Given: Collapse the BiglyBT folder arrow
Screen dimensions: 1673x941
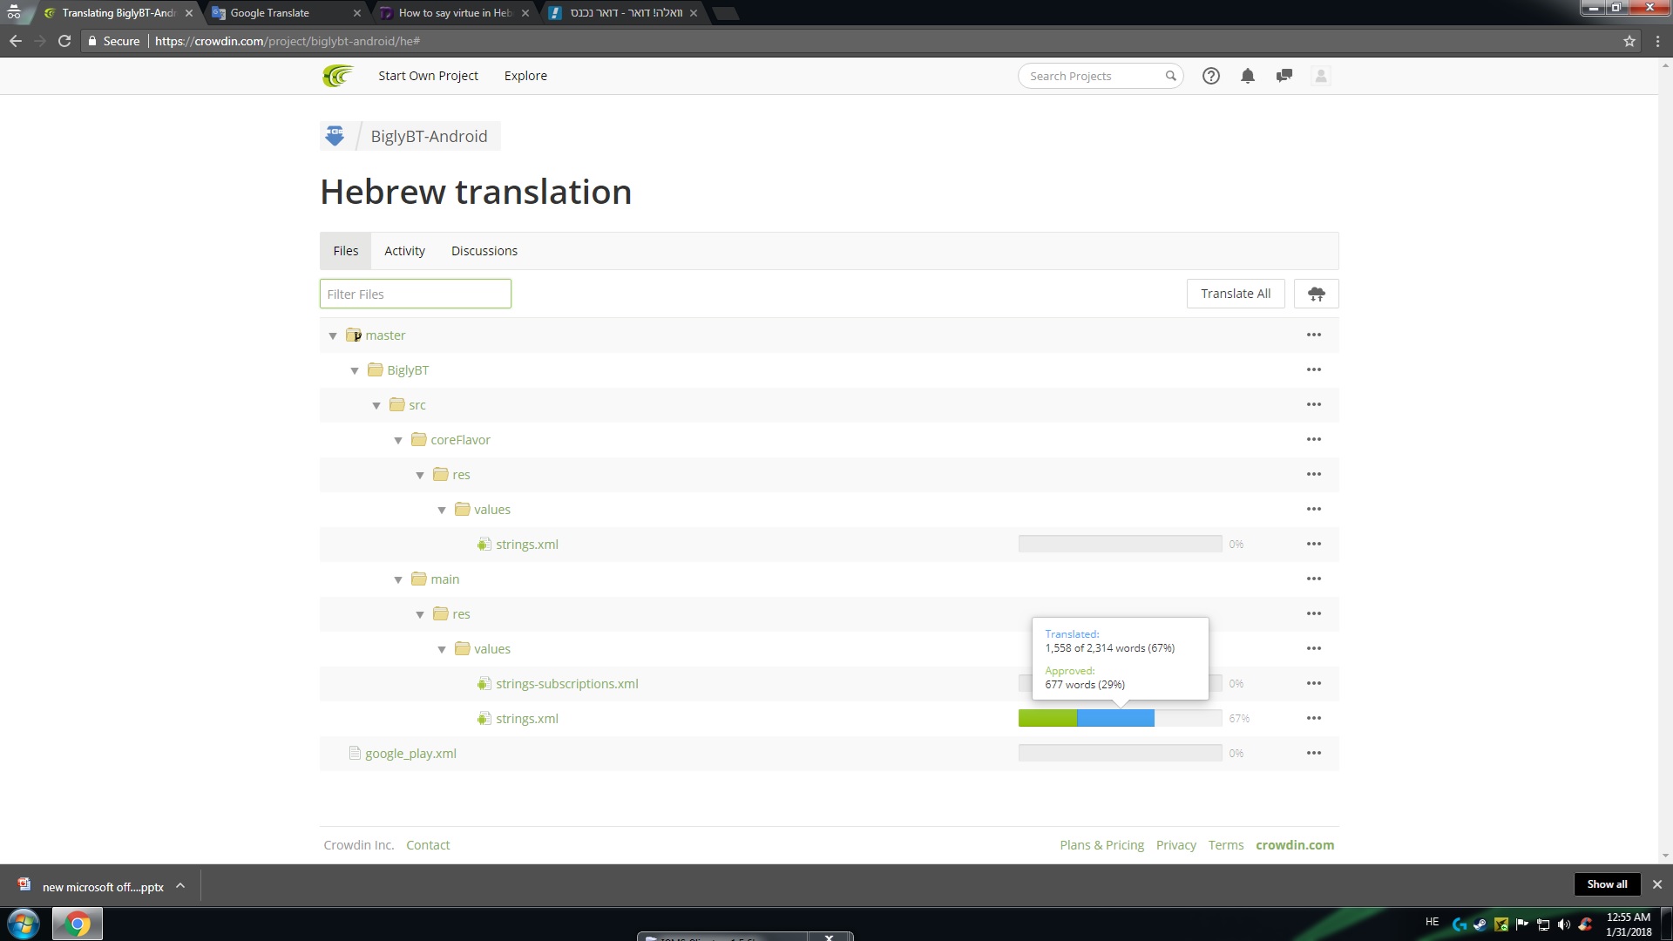Looking at the screenshot, I should point(355,370).
